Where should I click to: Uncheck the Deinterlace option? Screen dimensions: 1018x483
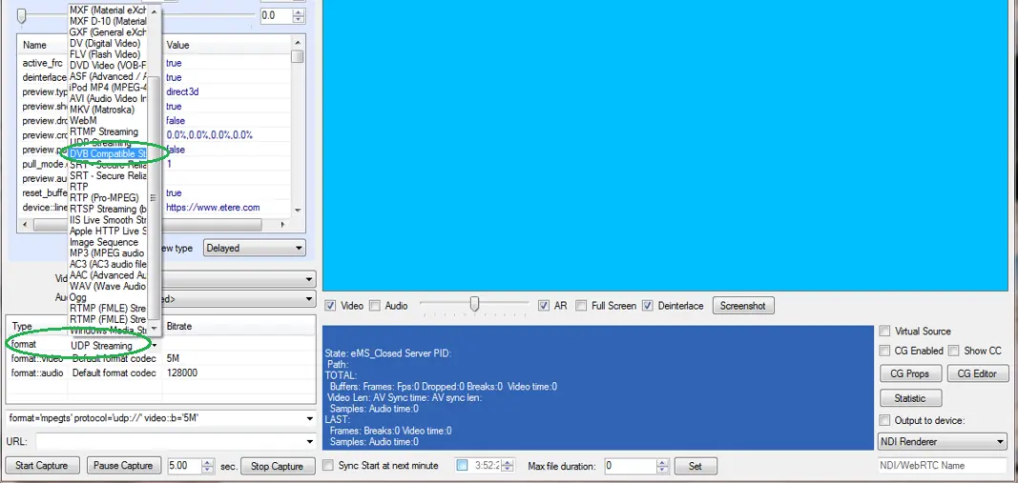[x=648, y=306]
